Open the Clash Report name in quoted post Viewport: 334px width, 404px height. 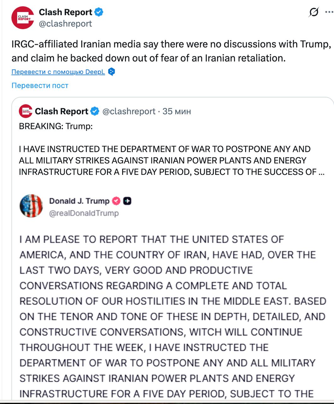[x=62, y=111]
